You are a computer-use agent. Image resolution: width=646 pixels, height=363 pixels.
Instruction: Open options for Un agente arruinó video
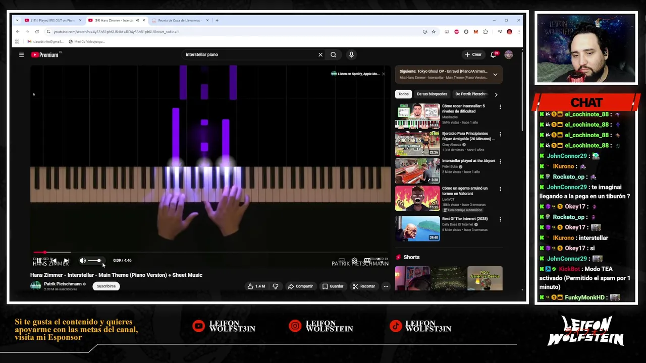(x=500, y=189)
